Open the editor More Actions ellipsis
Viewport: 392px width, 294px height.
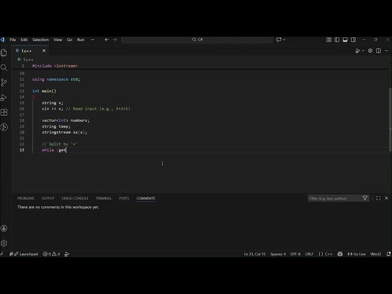tap(386, 51)
